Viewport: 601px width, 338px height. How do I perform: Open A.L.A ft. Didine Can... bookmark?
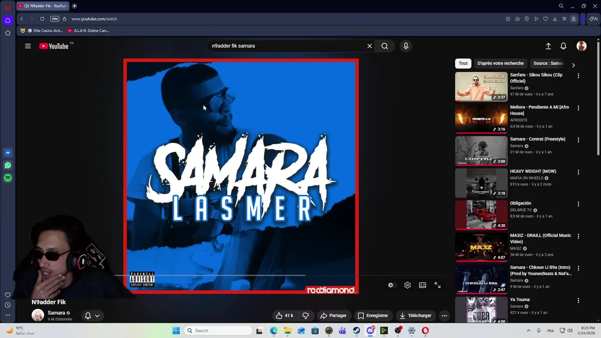pyautogui.click(x=88, y=31)
